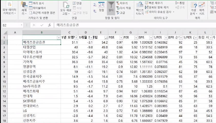Click value 2.439024 in BPR column
Screen dimensions: 216x123
pos(145,96)
